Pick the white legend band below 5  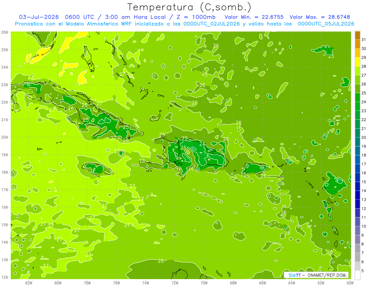[x=357, y=275]
